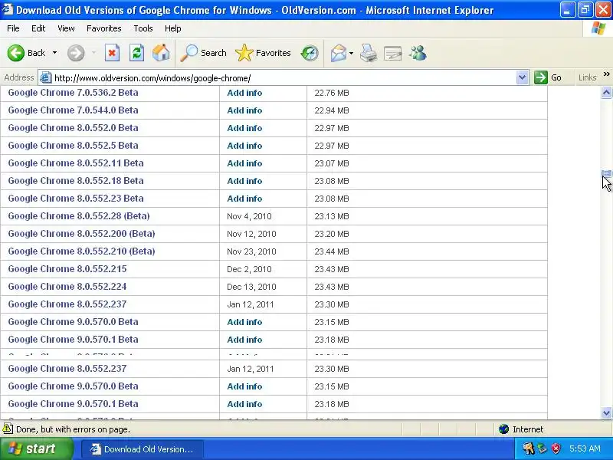The image size is (613, 460).
Task: Click the Mail envelope icon
Action: click(338, 53)
